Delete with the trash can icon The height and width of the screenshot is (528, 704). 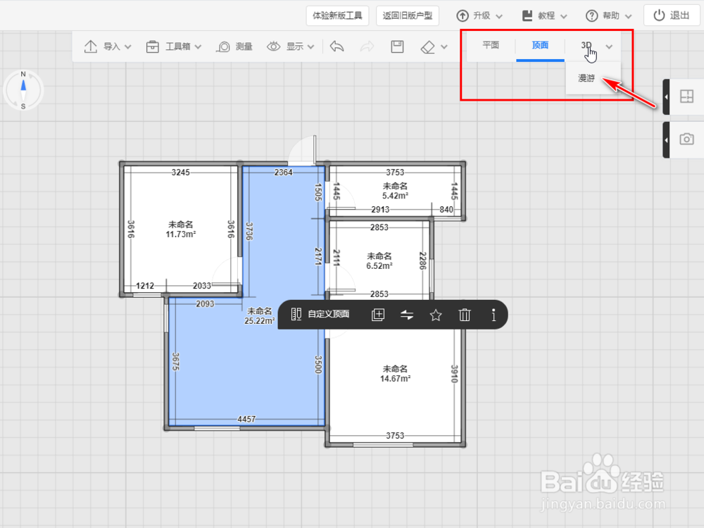465,315
